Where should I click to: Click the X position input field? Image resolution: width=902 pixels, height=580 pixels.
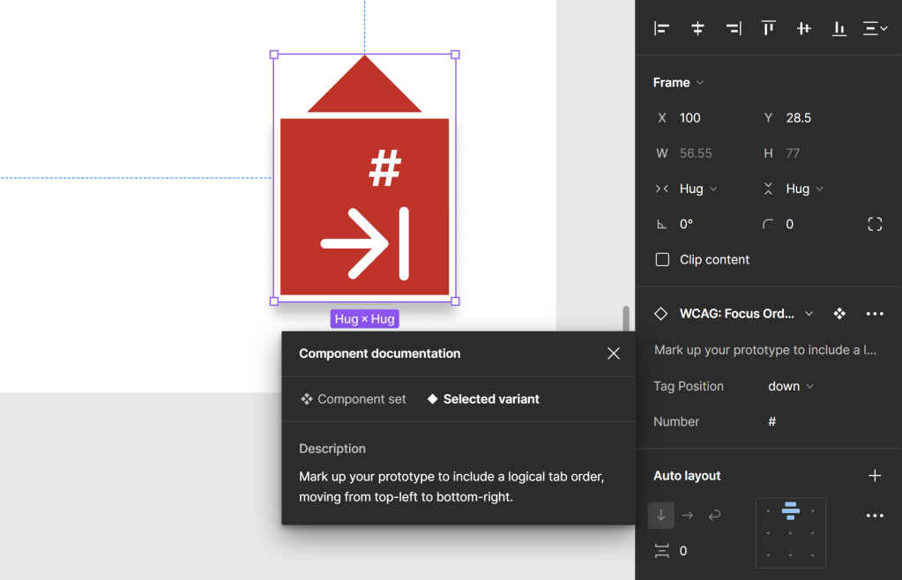pos(705,118)
